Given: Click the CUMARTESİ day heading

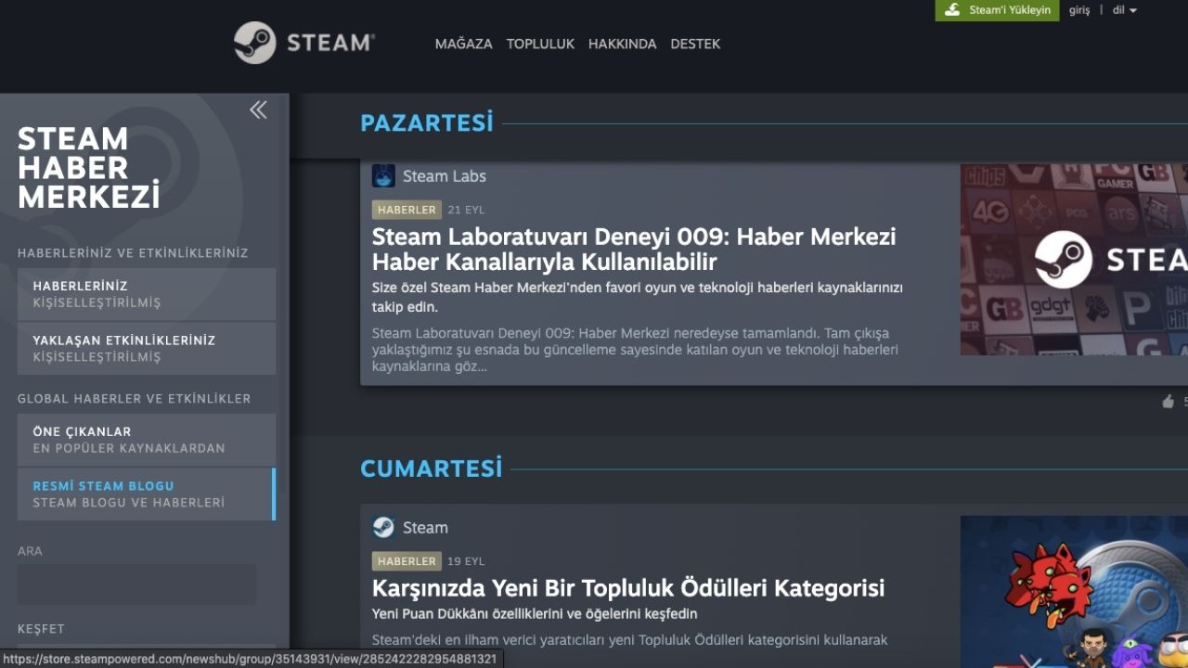Looking at the screenshot, I should tap(432, 469).
